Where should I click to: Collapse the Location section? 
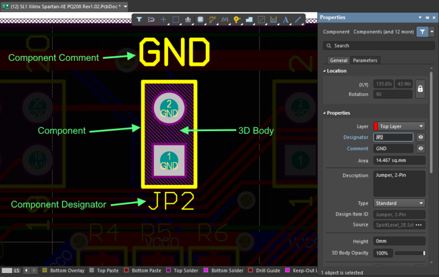(x=324, y=71)
